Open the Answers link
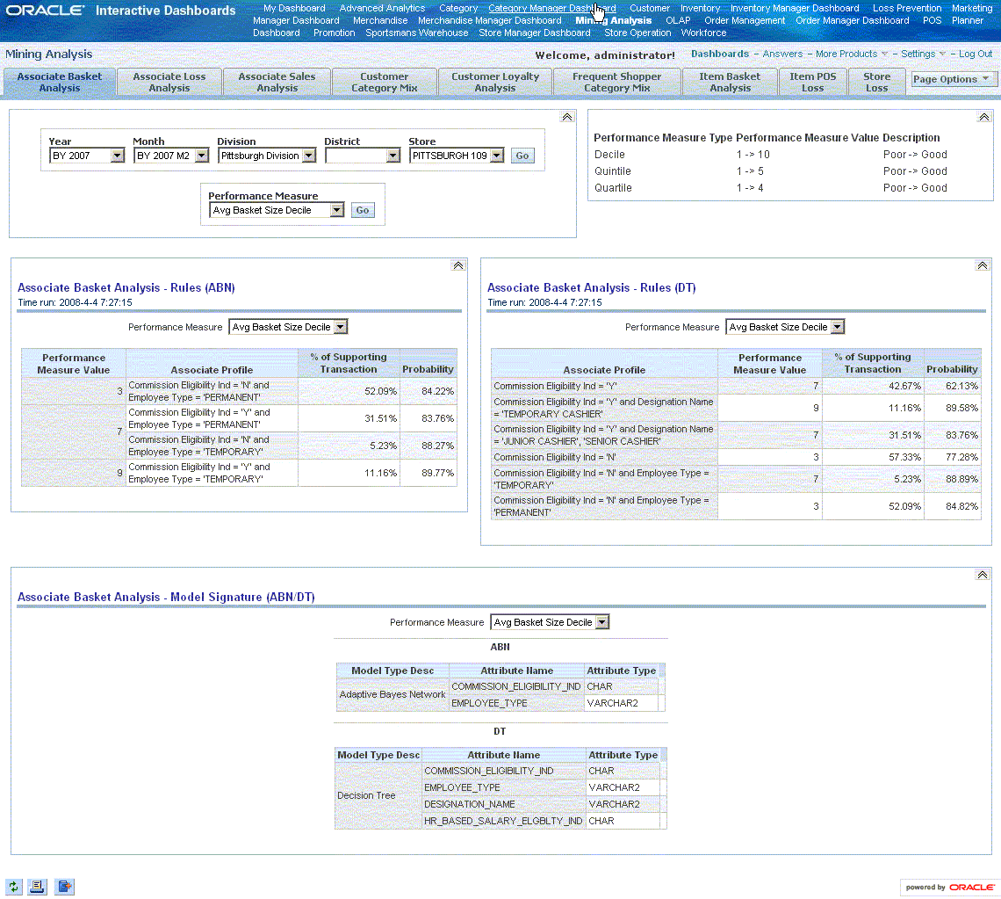This screenshot has height=899, width=1001. click(782, 54)
